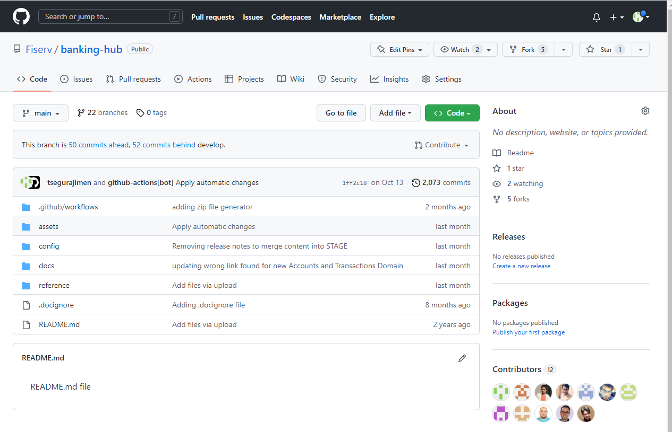The image size is (672, 432).
Task: Open the green Code dropdown
Action: [x=452, y=113]
